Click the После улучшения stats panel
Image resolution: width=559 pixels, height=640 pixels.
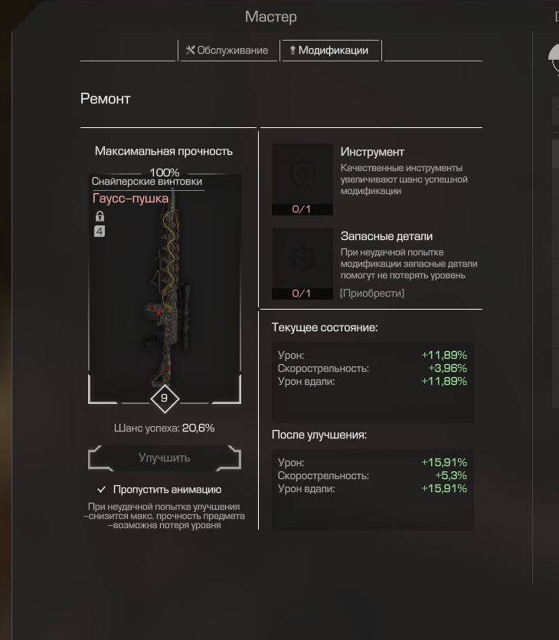pos(373,490)
